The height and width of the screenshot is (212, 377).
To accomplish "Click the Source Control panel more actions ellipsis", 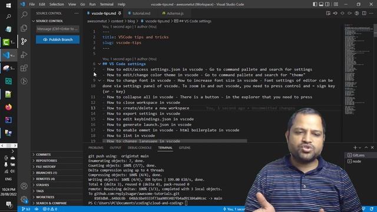I will click(77, 13).
